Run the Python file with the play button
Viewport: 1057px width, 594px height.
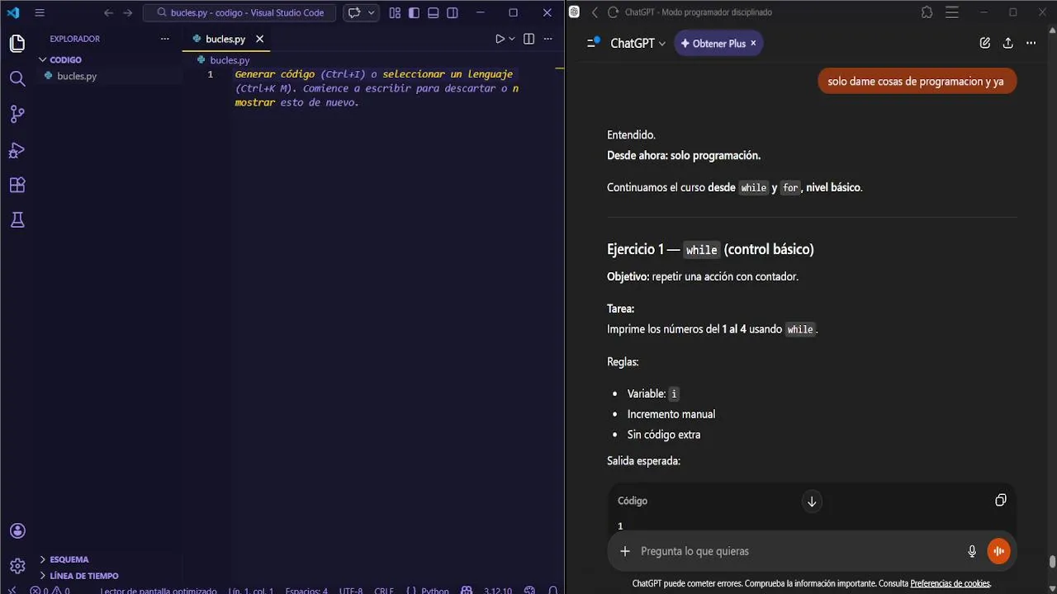point(500,39)
